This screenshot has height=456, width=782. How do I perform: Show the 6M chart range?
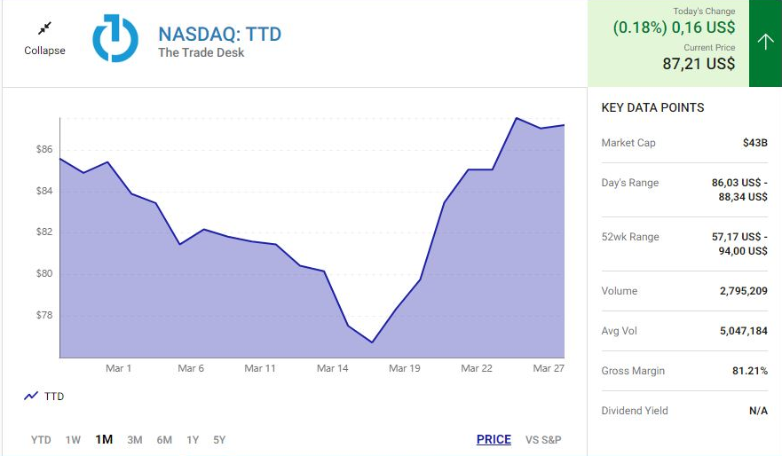click(164, 439)
